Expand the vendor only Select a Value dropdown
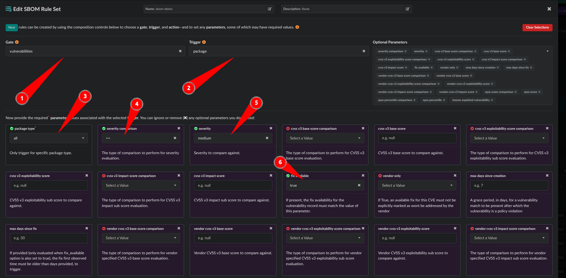Viewport: 566px width, 278px height. (417, 185)
